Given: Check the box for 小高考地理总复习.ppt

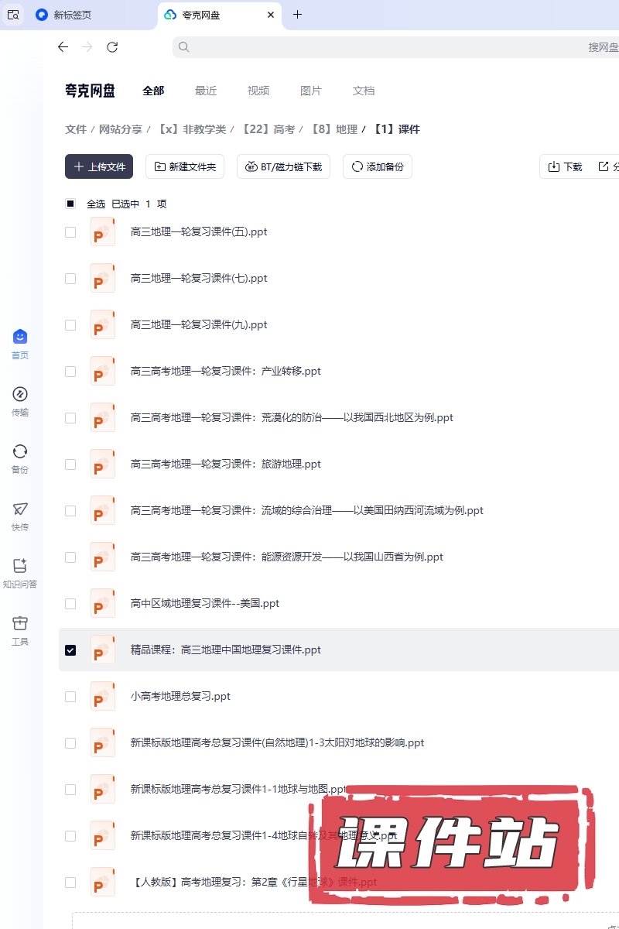Looking at the screenshot, I should pyautogui.click(x=70, y=697).
